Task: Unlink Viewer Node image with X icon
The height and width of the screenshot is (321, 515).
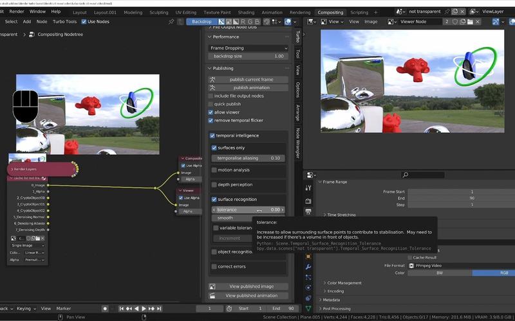Action: [478, 22]
